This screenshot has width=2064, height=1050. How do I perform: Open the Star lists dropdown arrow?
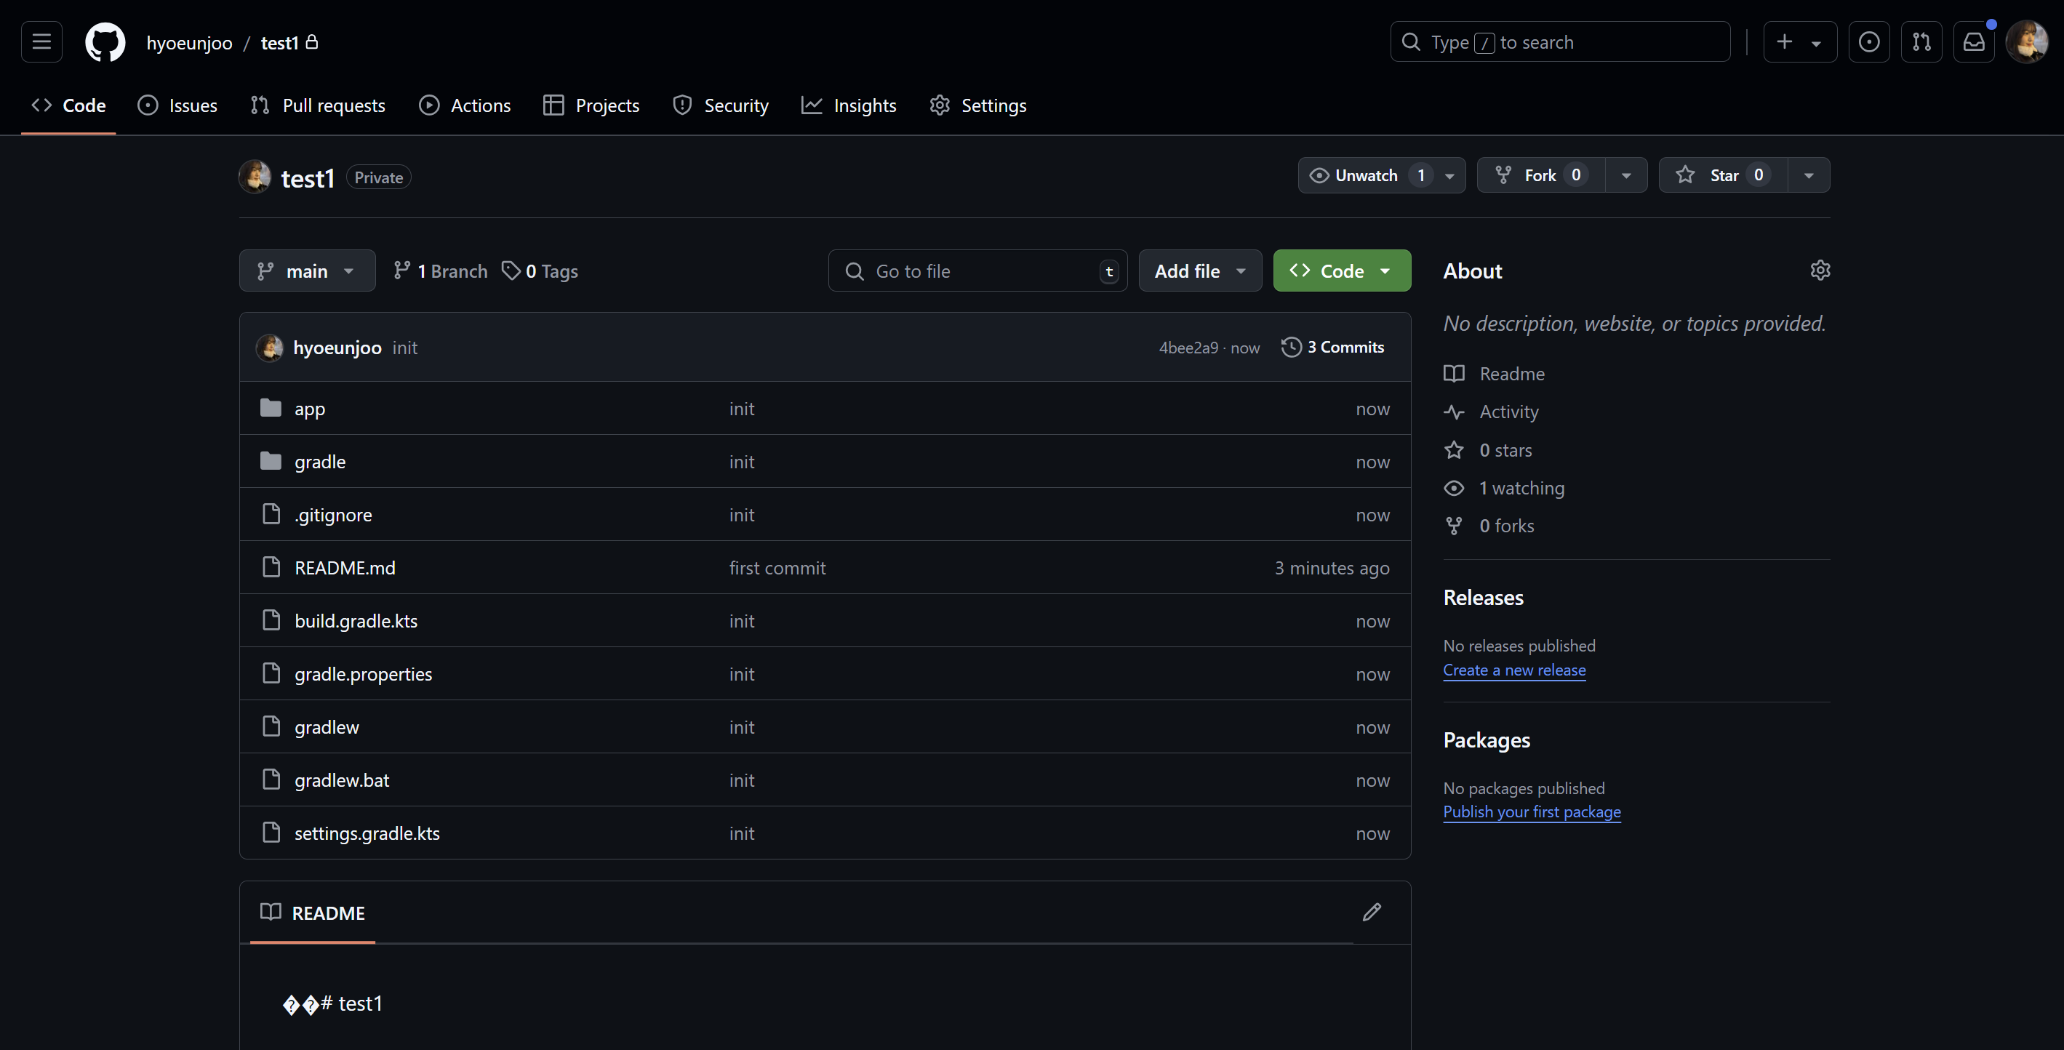pos(1809,175)
